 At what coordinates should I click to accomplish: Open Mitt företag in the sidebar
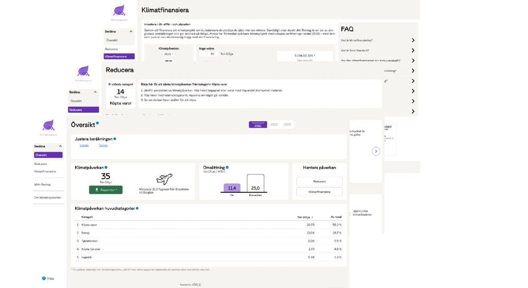click(x=43, y=185)
